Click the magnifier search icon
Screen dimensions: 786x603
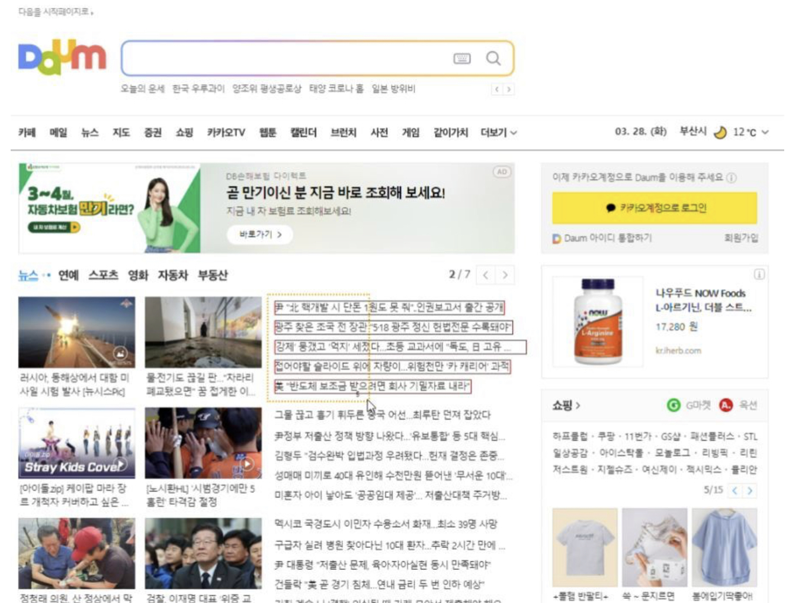click(493, 58)
